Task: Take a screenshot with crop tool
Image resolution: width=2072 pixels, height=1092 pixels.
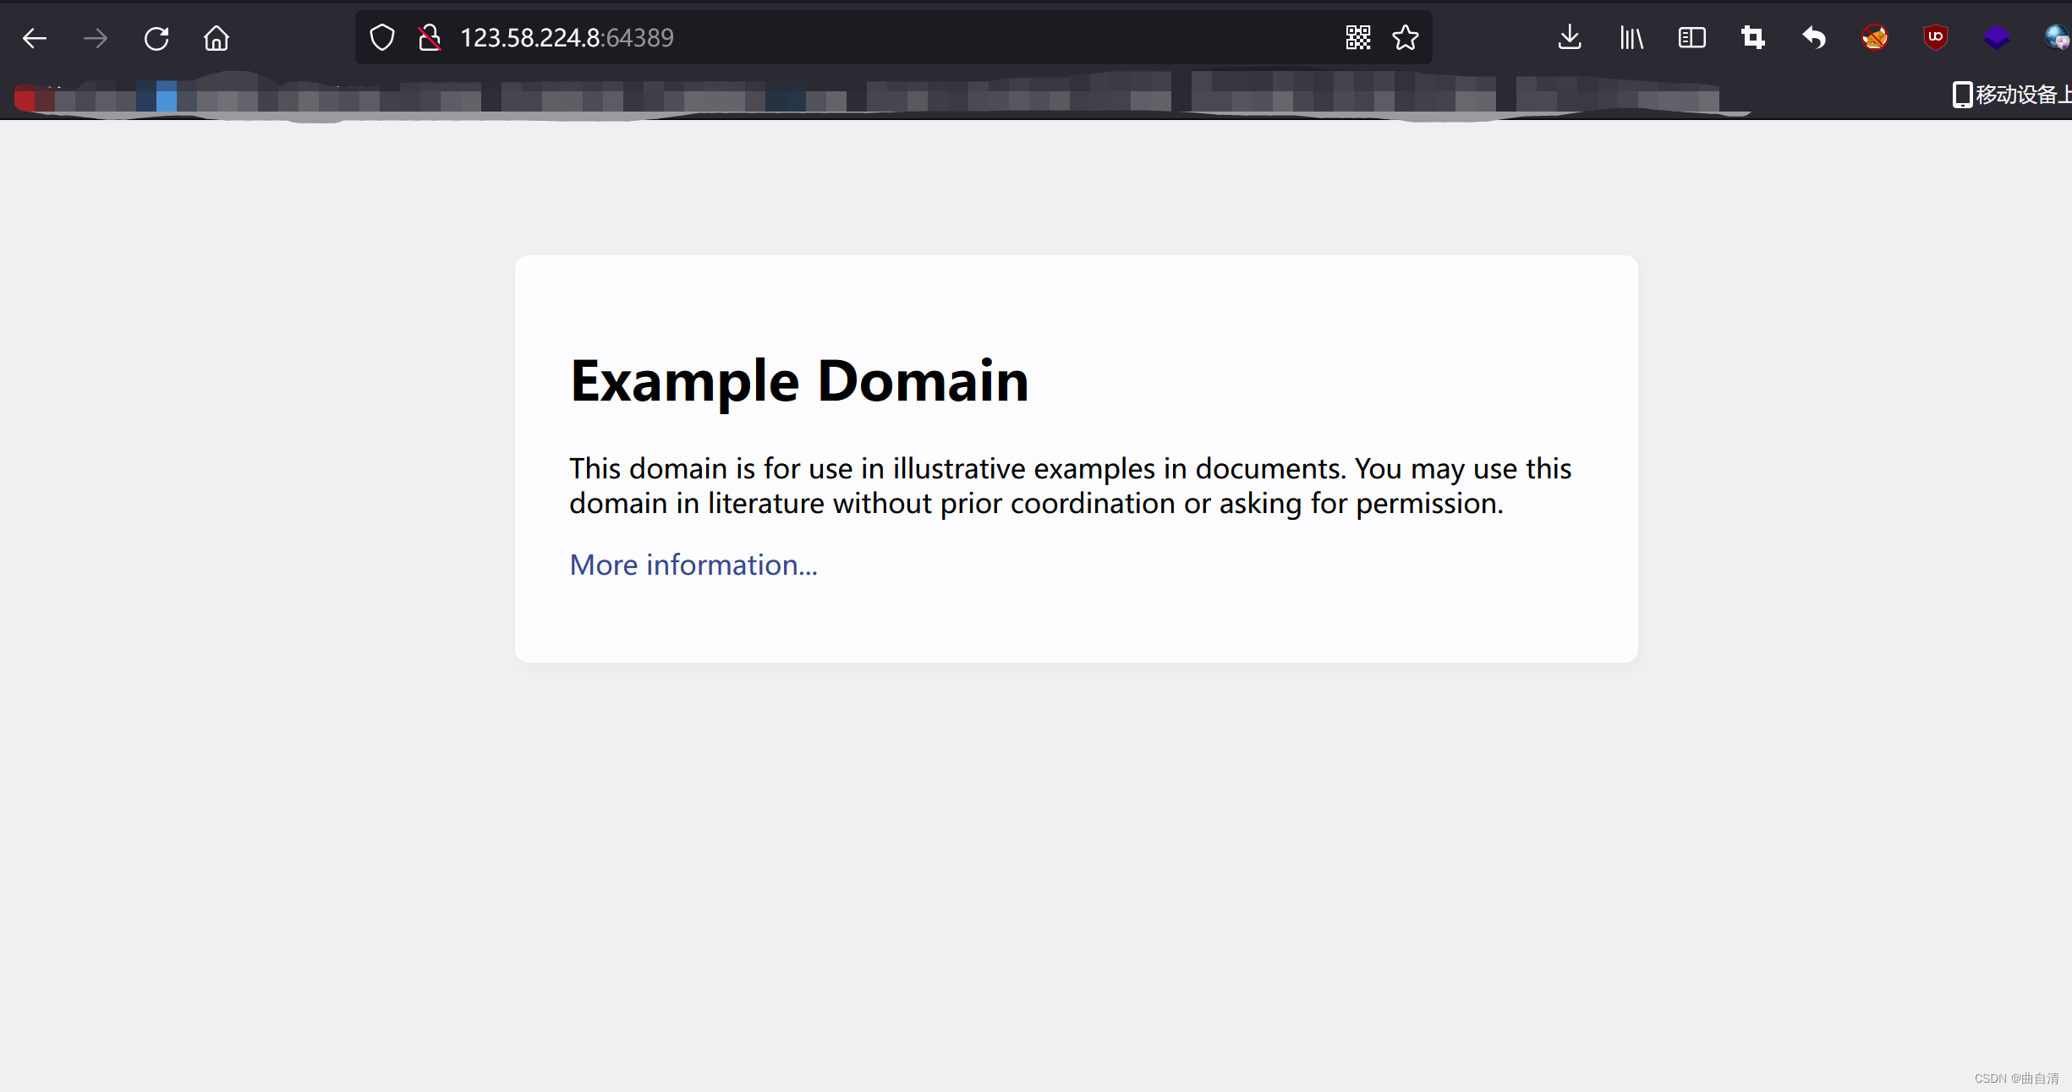Action: coord(1753,38)
